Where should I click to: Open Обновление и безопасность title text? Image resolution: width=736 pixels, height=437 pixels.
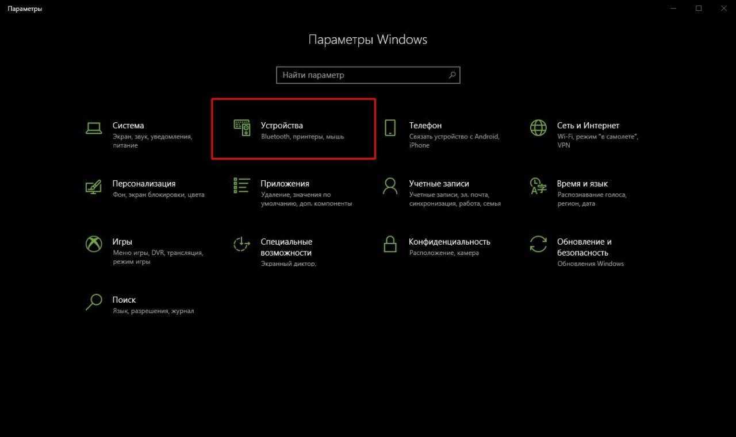tap(584, 247)
